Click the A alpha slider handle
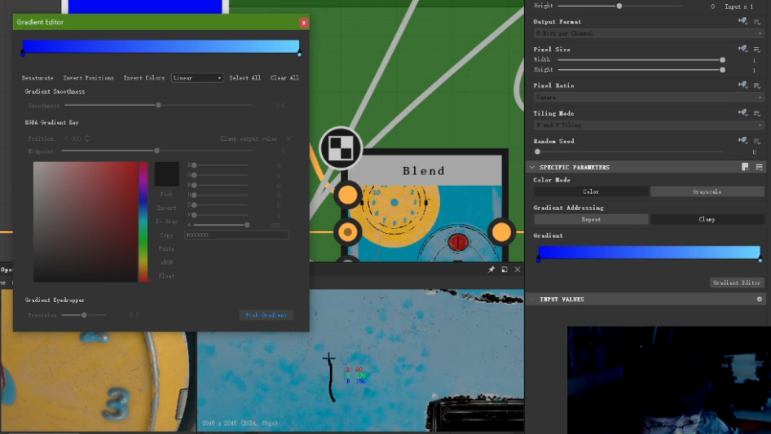 (247, 225)
